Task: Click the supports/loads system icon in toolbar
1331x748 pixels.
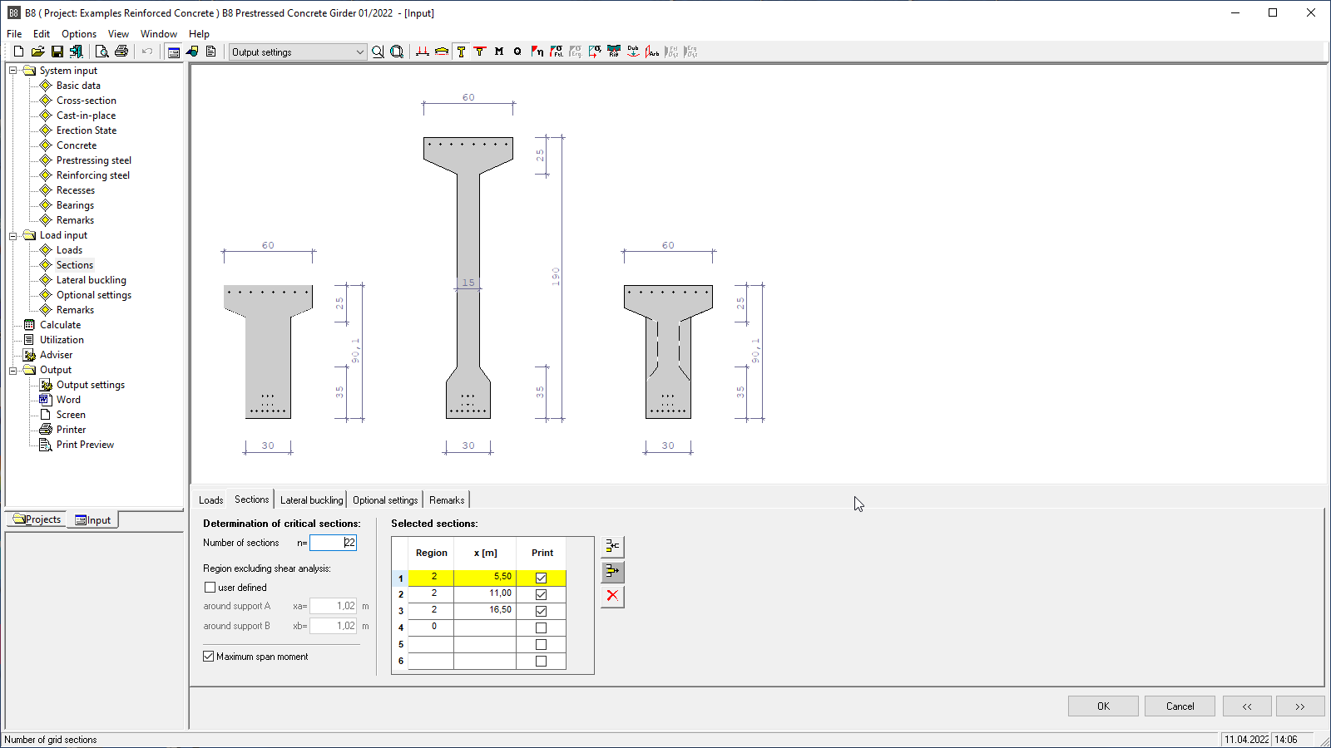Action: pos(423,52)
